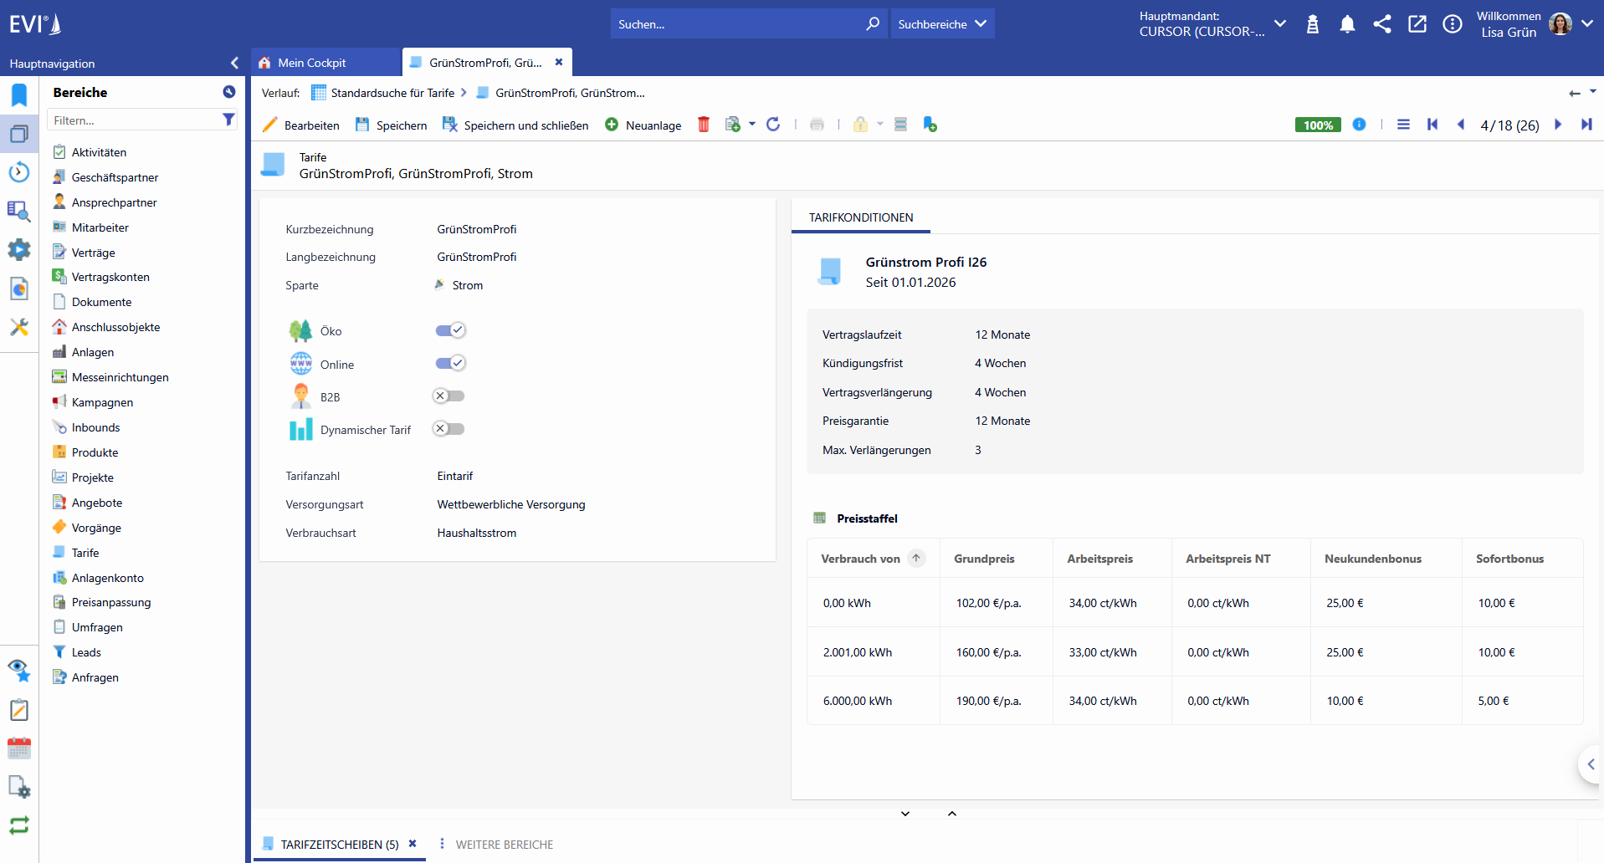Go to the next record arrow

pyautogui.click(x=1558, y=125)
